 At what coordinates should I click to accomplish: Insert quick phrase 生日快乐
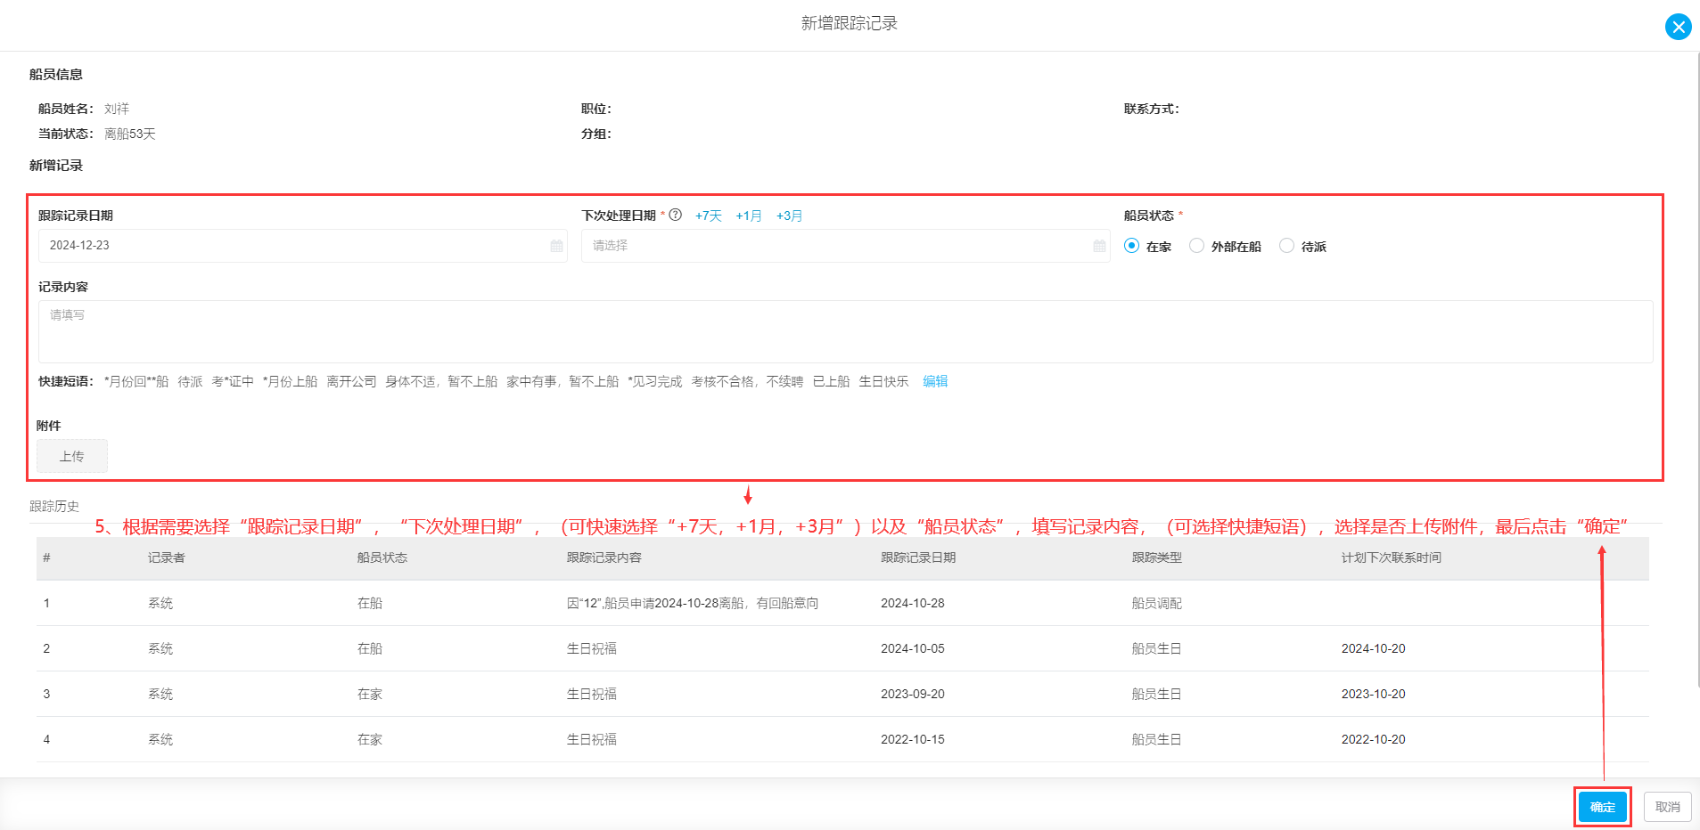pos(883,381)
